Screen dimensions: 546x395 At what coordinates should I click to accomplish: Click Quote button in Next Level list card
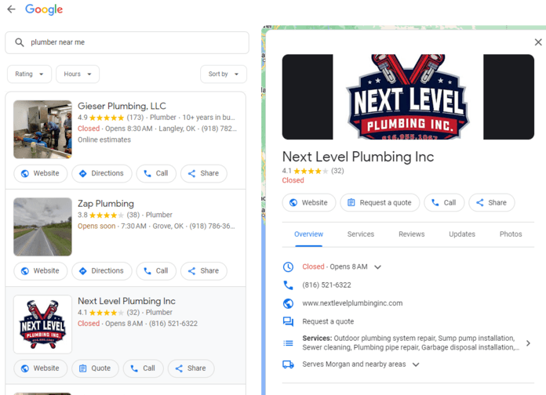point(96,368)
